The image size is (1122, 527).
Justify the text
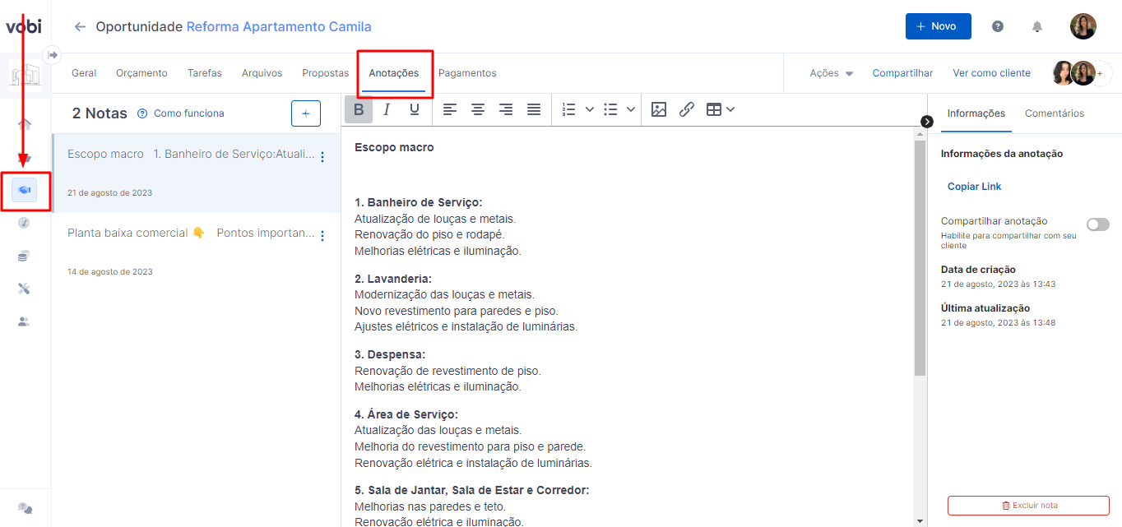(534, 109)
